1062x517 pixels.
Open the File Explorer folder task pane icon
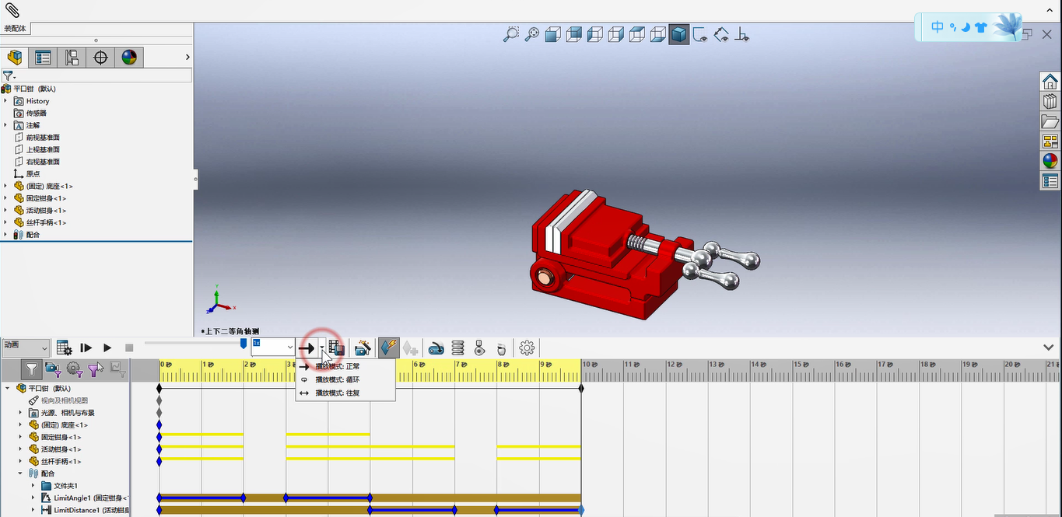point(1050,121)
